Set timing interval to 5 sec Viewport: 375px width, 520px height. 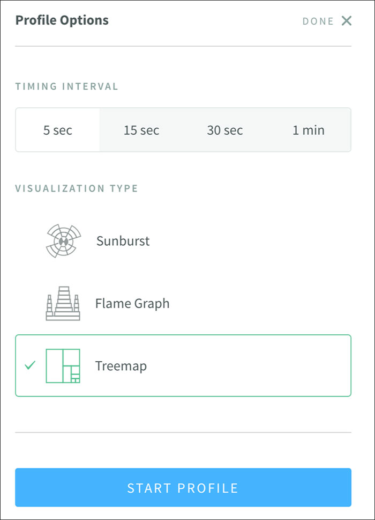58,130
